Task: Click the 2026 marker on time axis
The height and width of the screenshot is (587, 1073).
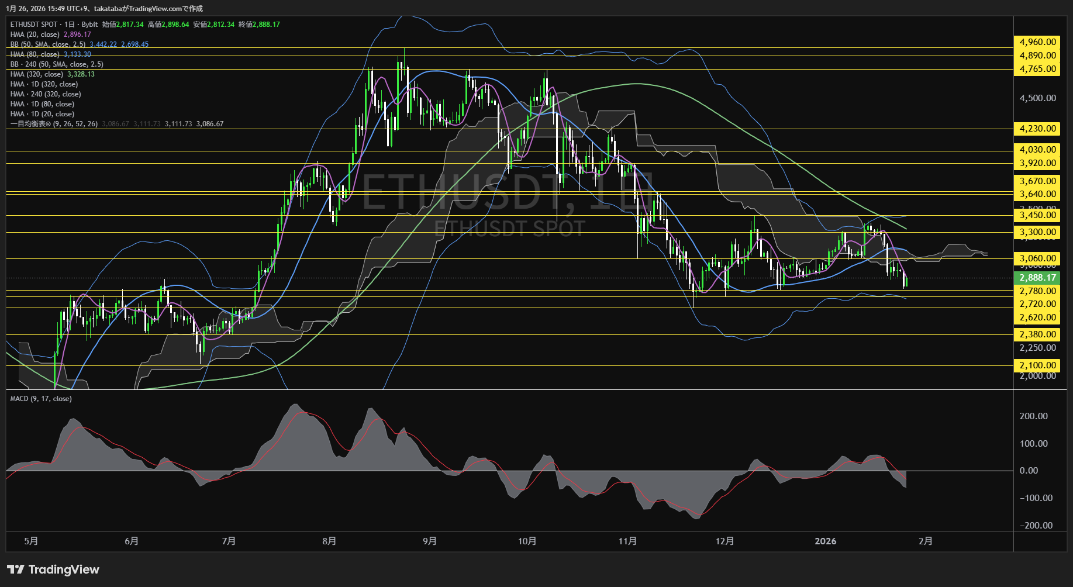Action: point(825,541)
